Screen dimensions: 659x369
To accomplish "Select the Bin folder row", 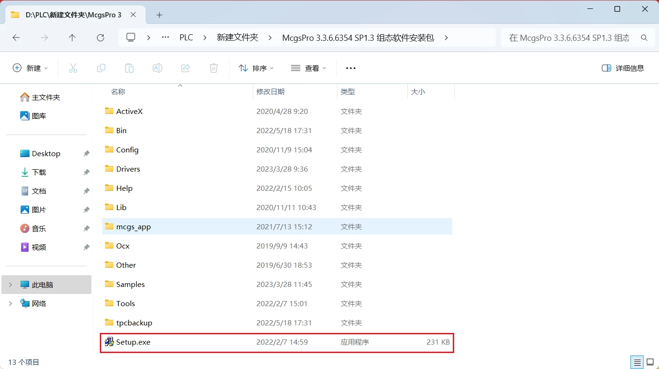I will tap(277, 130).
